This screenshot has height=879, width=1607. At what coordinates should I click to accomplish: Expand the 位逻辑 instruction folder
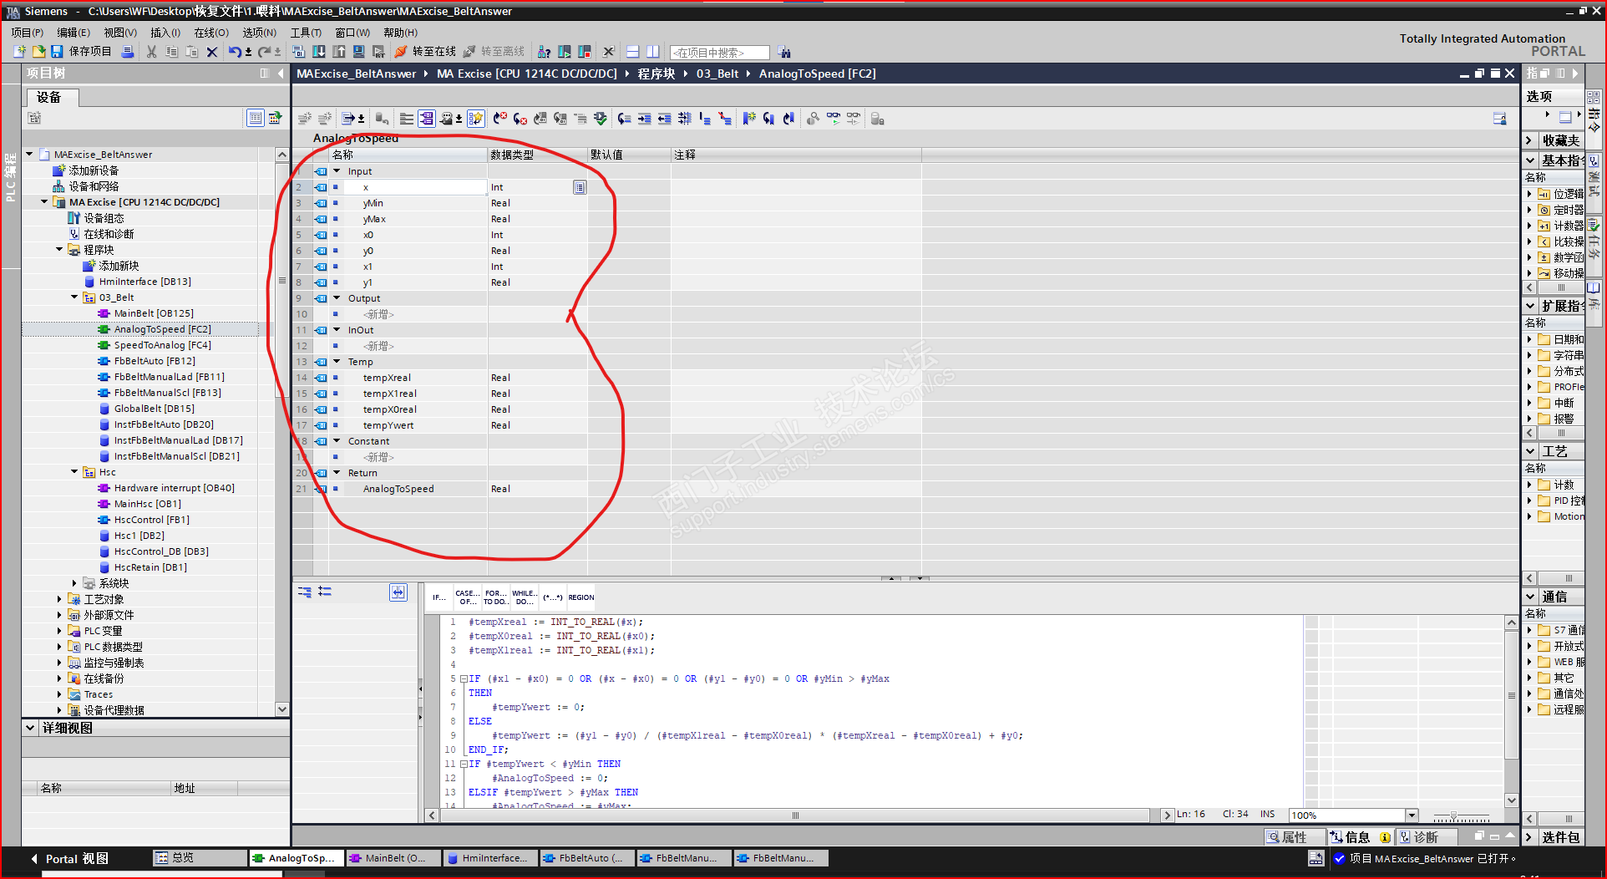(1530, 194)
